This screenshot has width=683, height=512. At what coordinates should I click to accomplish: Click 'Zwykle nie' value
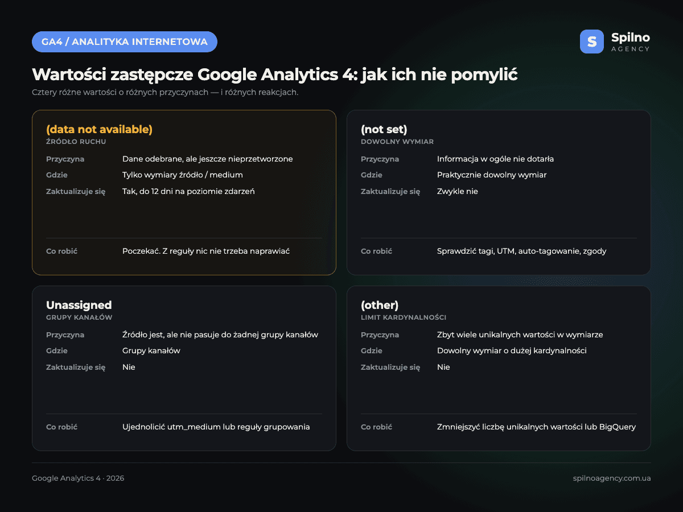tap(458, 192)
